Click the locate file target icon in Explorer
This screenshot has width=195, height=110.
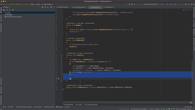click(x=42, y=7)
